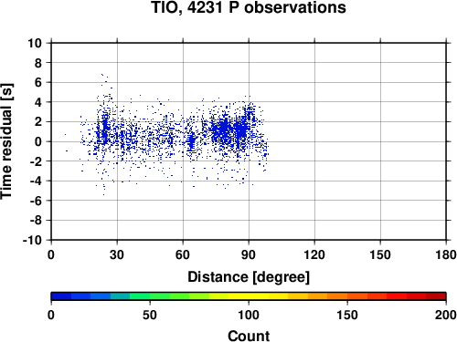Viewport: 457px width, 342px height.
Task: Select the orange colorbar segment at 150
Action: [x=347, y=296]
